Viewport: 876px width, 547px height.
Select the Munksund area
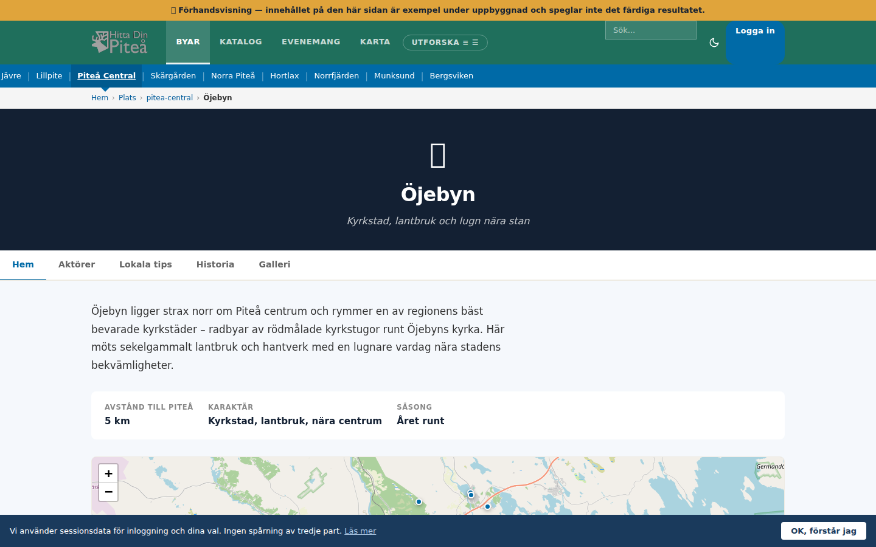(x=394, y=76)
